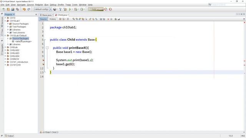Viewport: 246px width, 138px height.
Task: Expand the CH9Lab project node
Action: pos(5,47)
